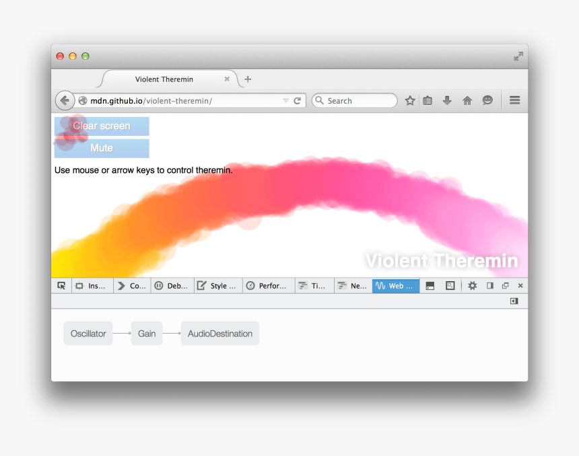579x456 pixels.
Task: Toggle DevTools dock to side
Action: (489, 285)
